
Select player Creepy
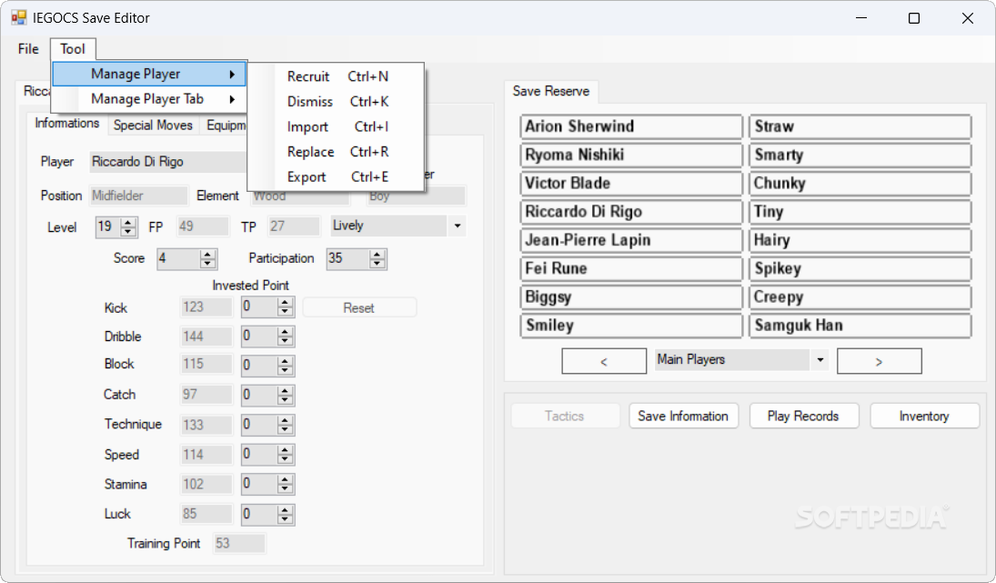click(x=860, y=297)
